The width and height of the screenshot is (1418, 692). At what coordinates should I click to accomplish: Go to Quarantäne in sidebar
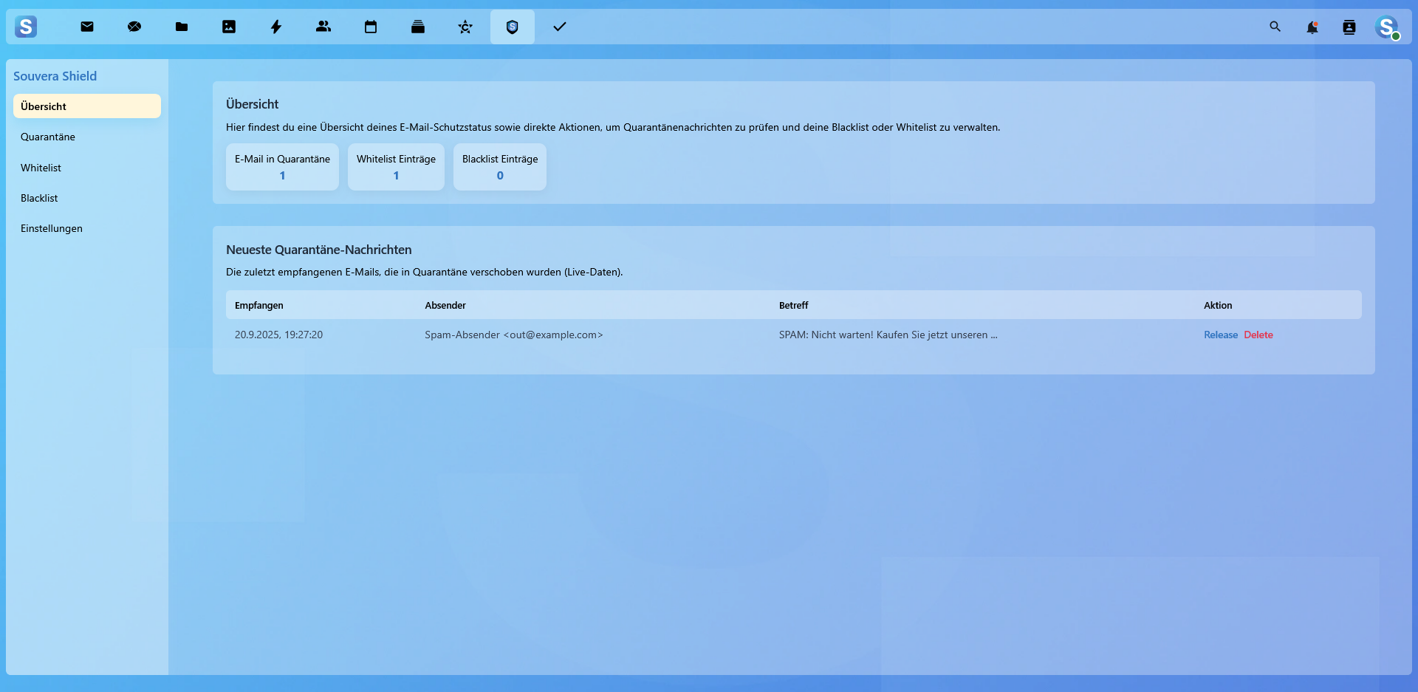(48, 137)
